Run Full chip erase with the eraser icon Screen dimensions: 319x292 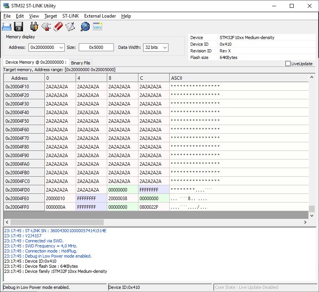(58, 27)
